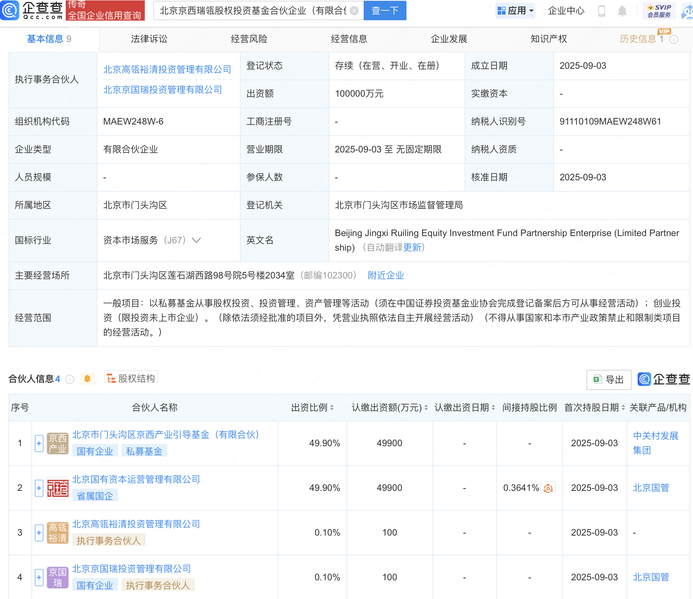Click info icon beside 历史信息 tab

click(674, 39)
